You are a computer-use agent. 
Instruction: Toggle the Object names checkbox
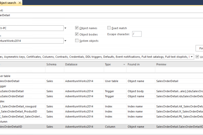click(77, 28)
